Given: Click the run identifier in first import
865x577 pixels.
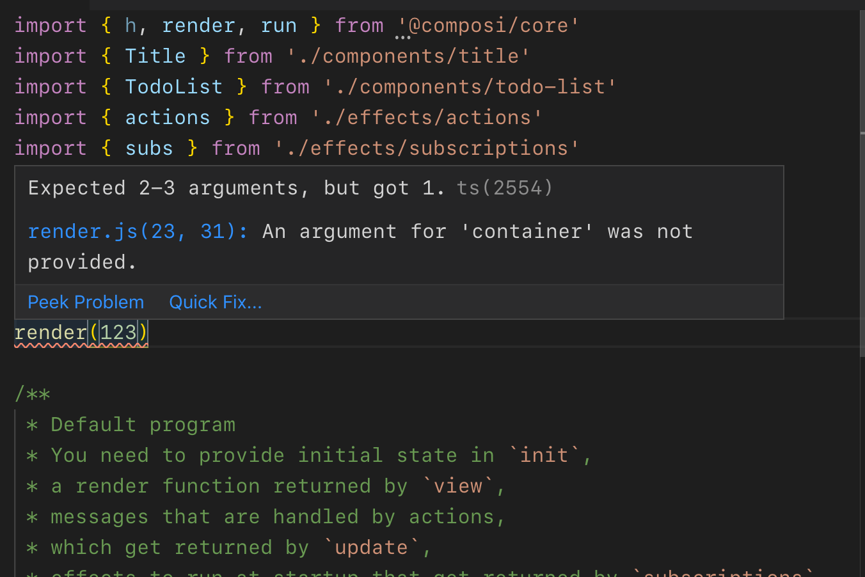Looking at the screenshot, I should (x=279, y=25).
